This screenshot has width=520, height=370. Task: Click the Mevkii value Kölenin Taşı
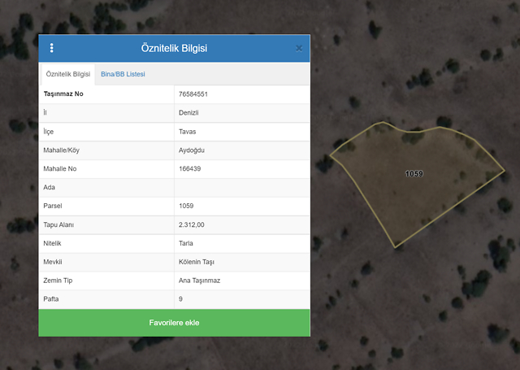coord(196,262)
